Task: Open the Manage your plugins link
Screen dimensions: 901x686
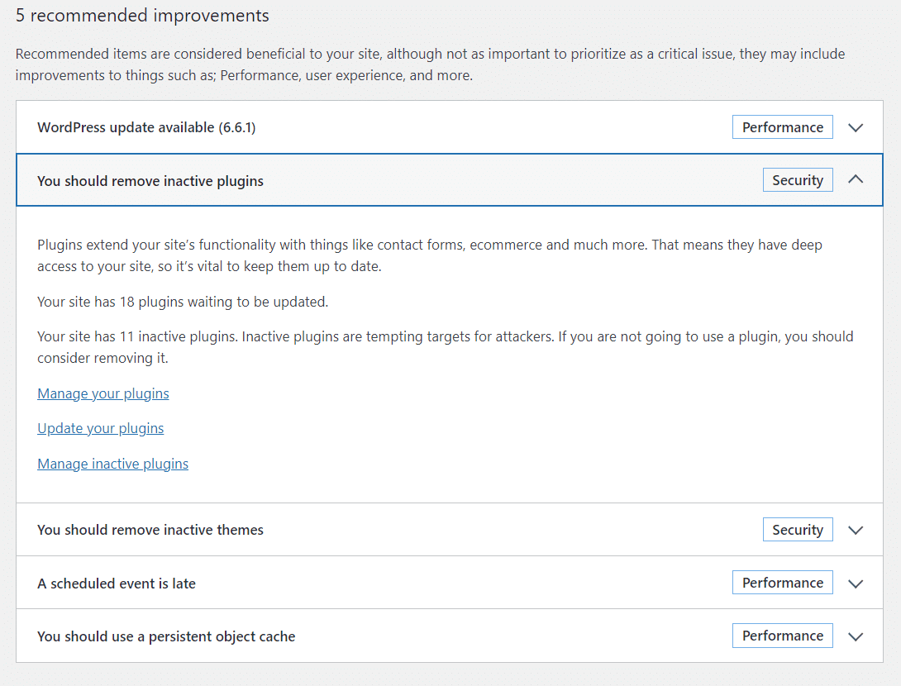Action: point(102,393)
